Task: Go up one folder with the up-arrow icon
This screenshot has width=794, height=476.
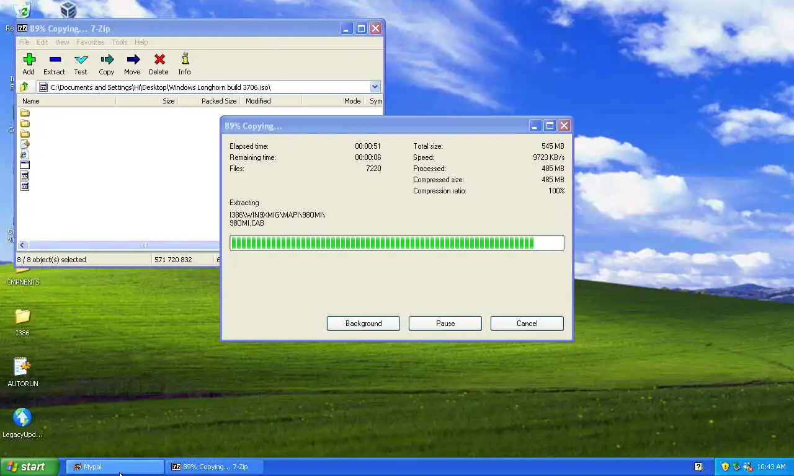Action: tap(25, 87)
